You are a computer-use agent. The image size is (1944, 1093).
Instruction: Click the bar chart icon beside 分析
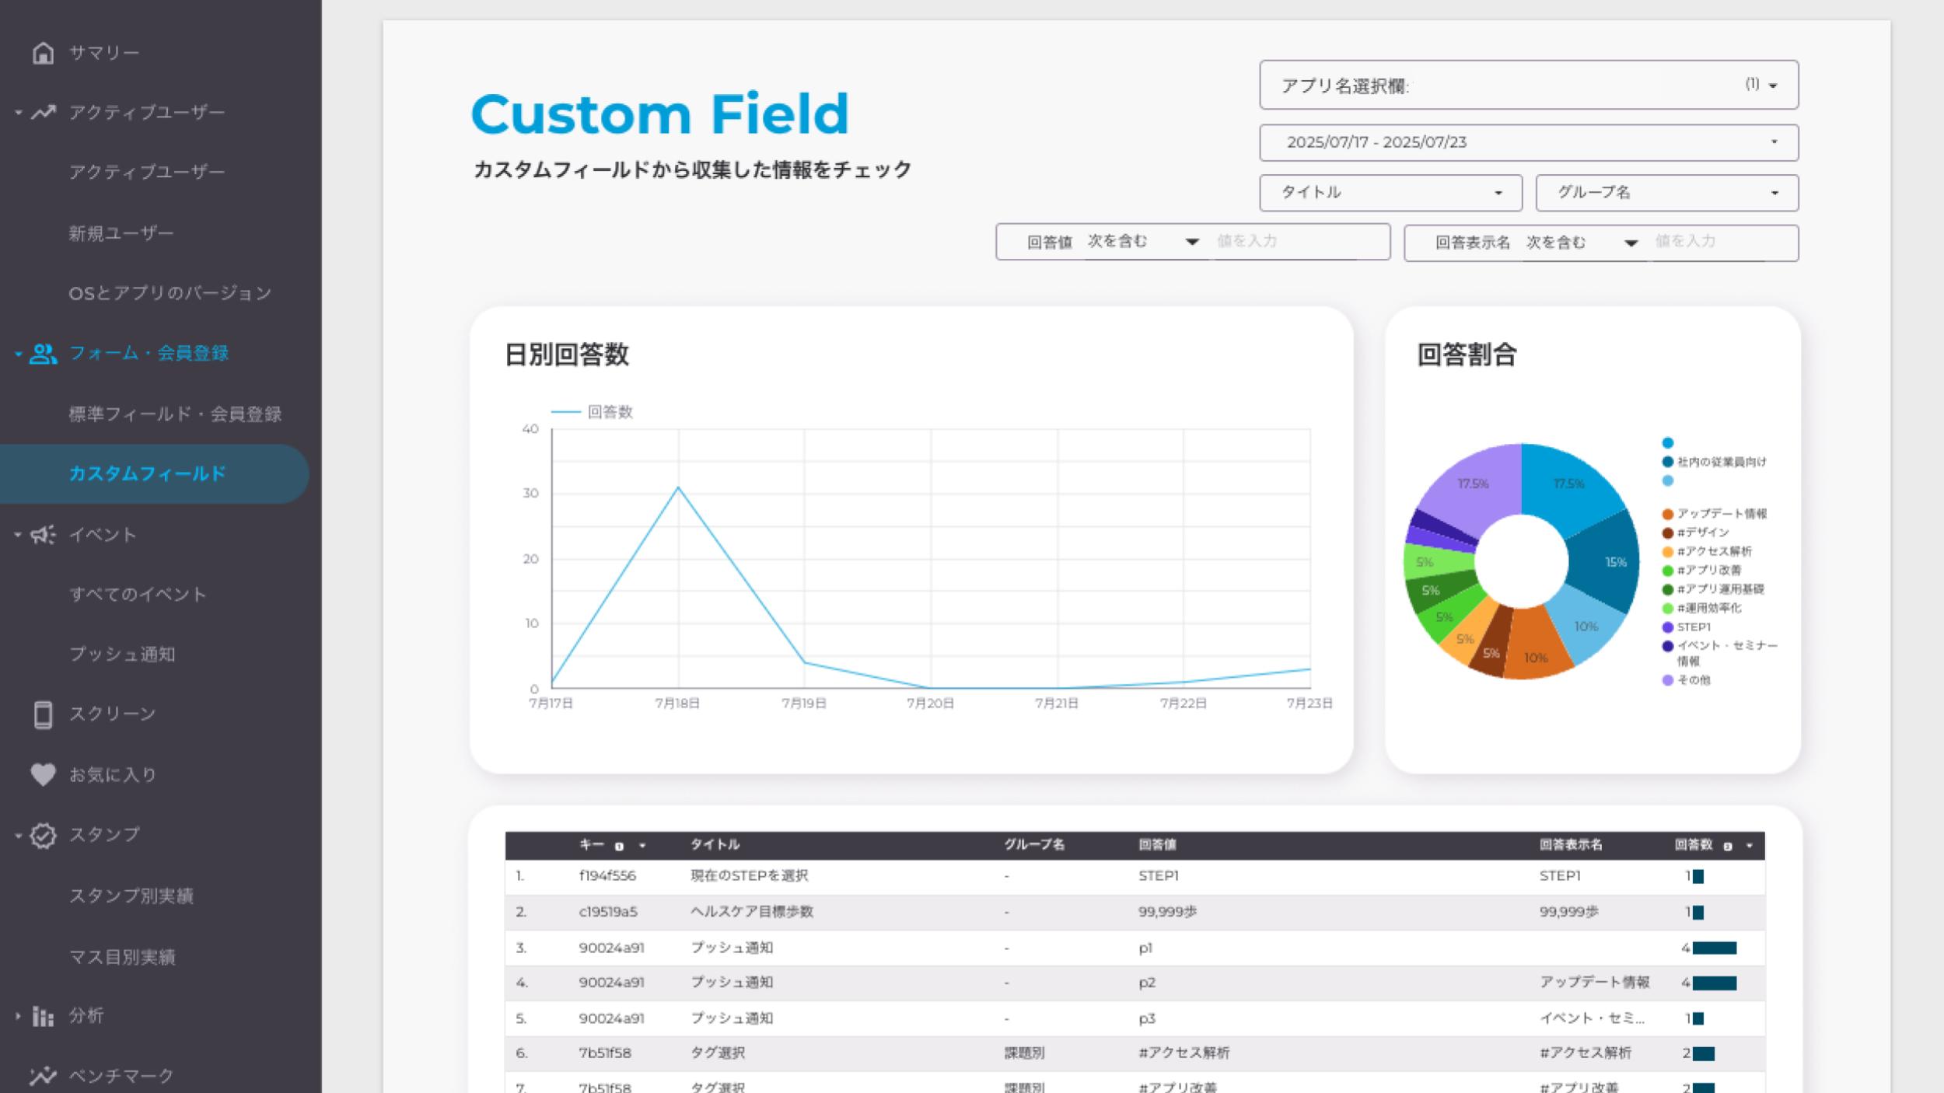tap(44, 1016)
